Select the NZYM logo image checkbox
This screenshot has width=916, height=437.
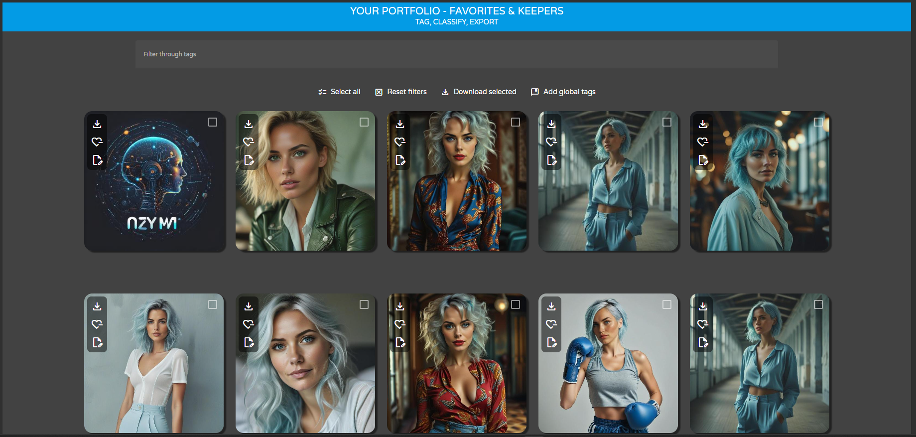click(x=213, y=122)
